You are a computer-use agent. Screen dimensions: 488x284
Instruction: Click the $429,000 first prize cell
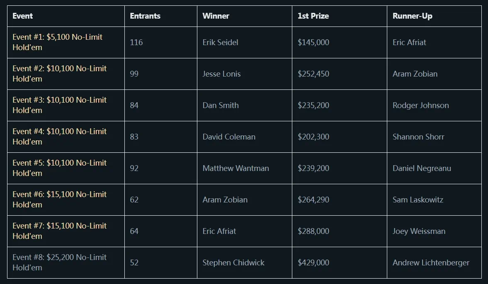point(313,262)
